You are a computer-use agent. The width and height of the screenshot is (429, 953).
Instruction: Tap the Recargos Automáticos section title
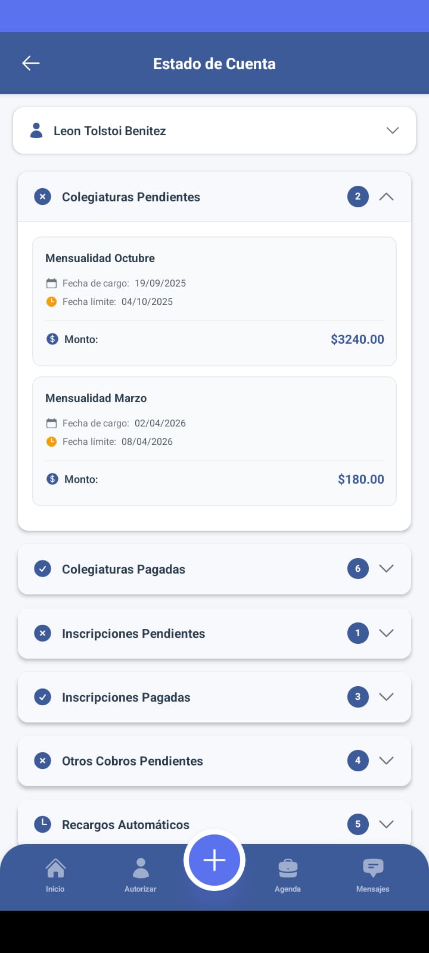pyautogui.click(x=126, y=824)
